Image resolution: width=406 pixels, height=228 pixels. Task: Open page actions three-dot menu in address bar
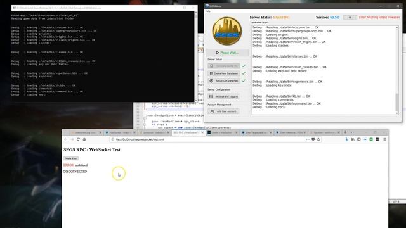[308, 139]
